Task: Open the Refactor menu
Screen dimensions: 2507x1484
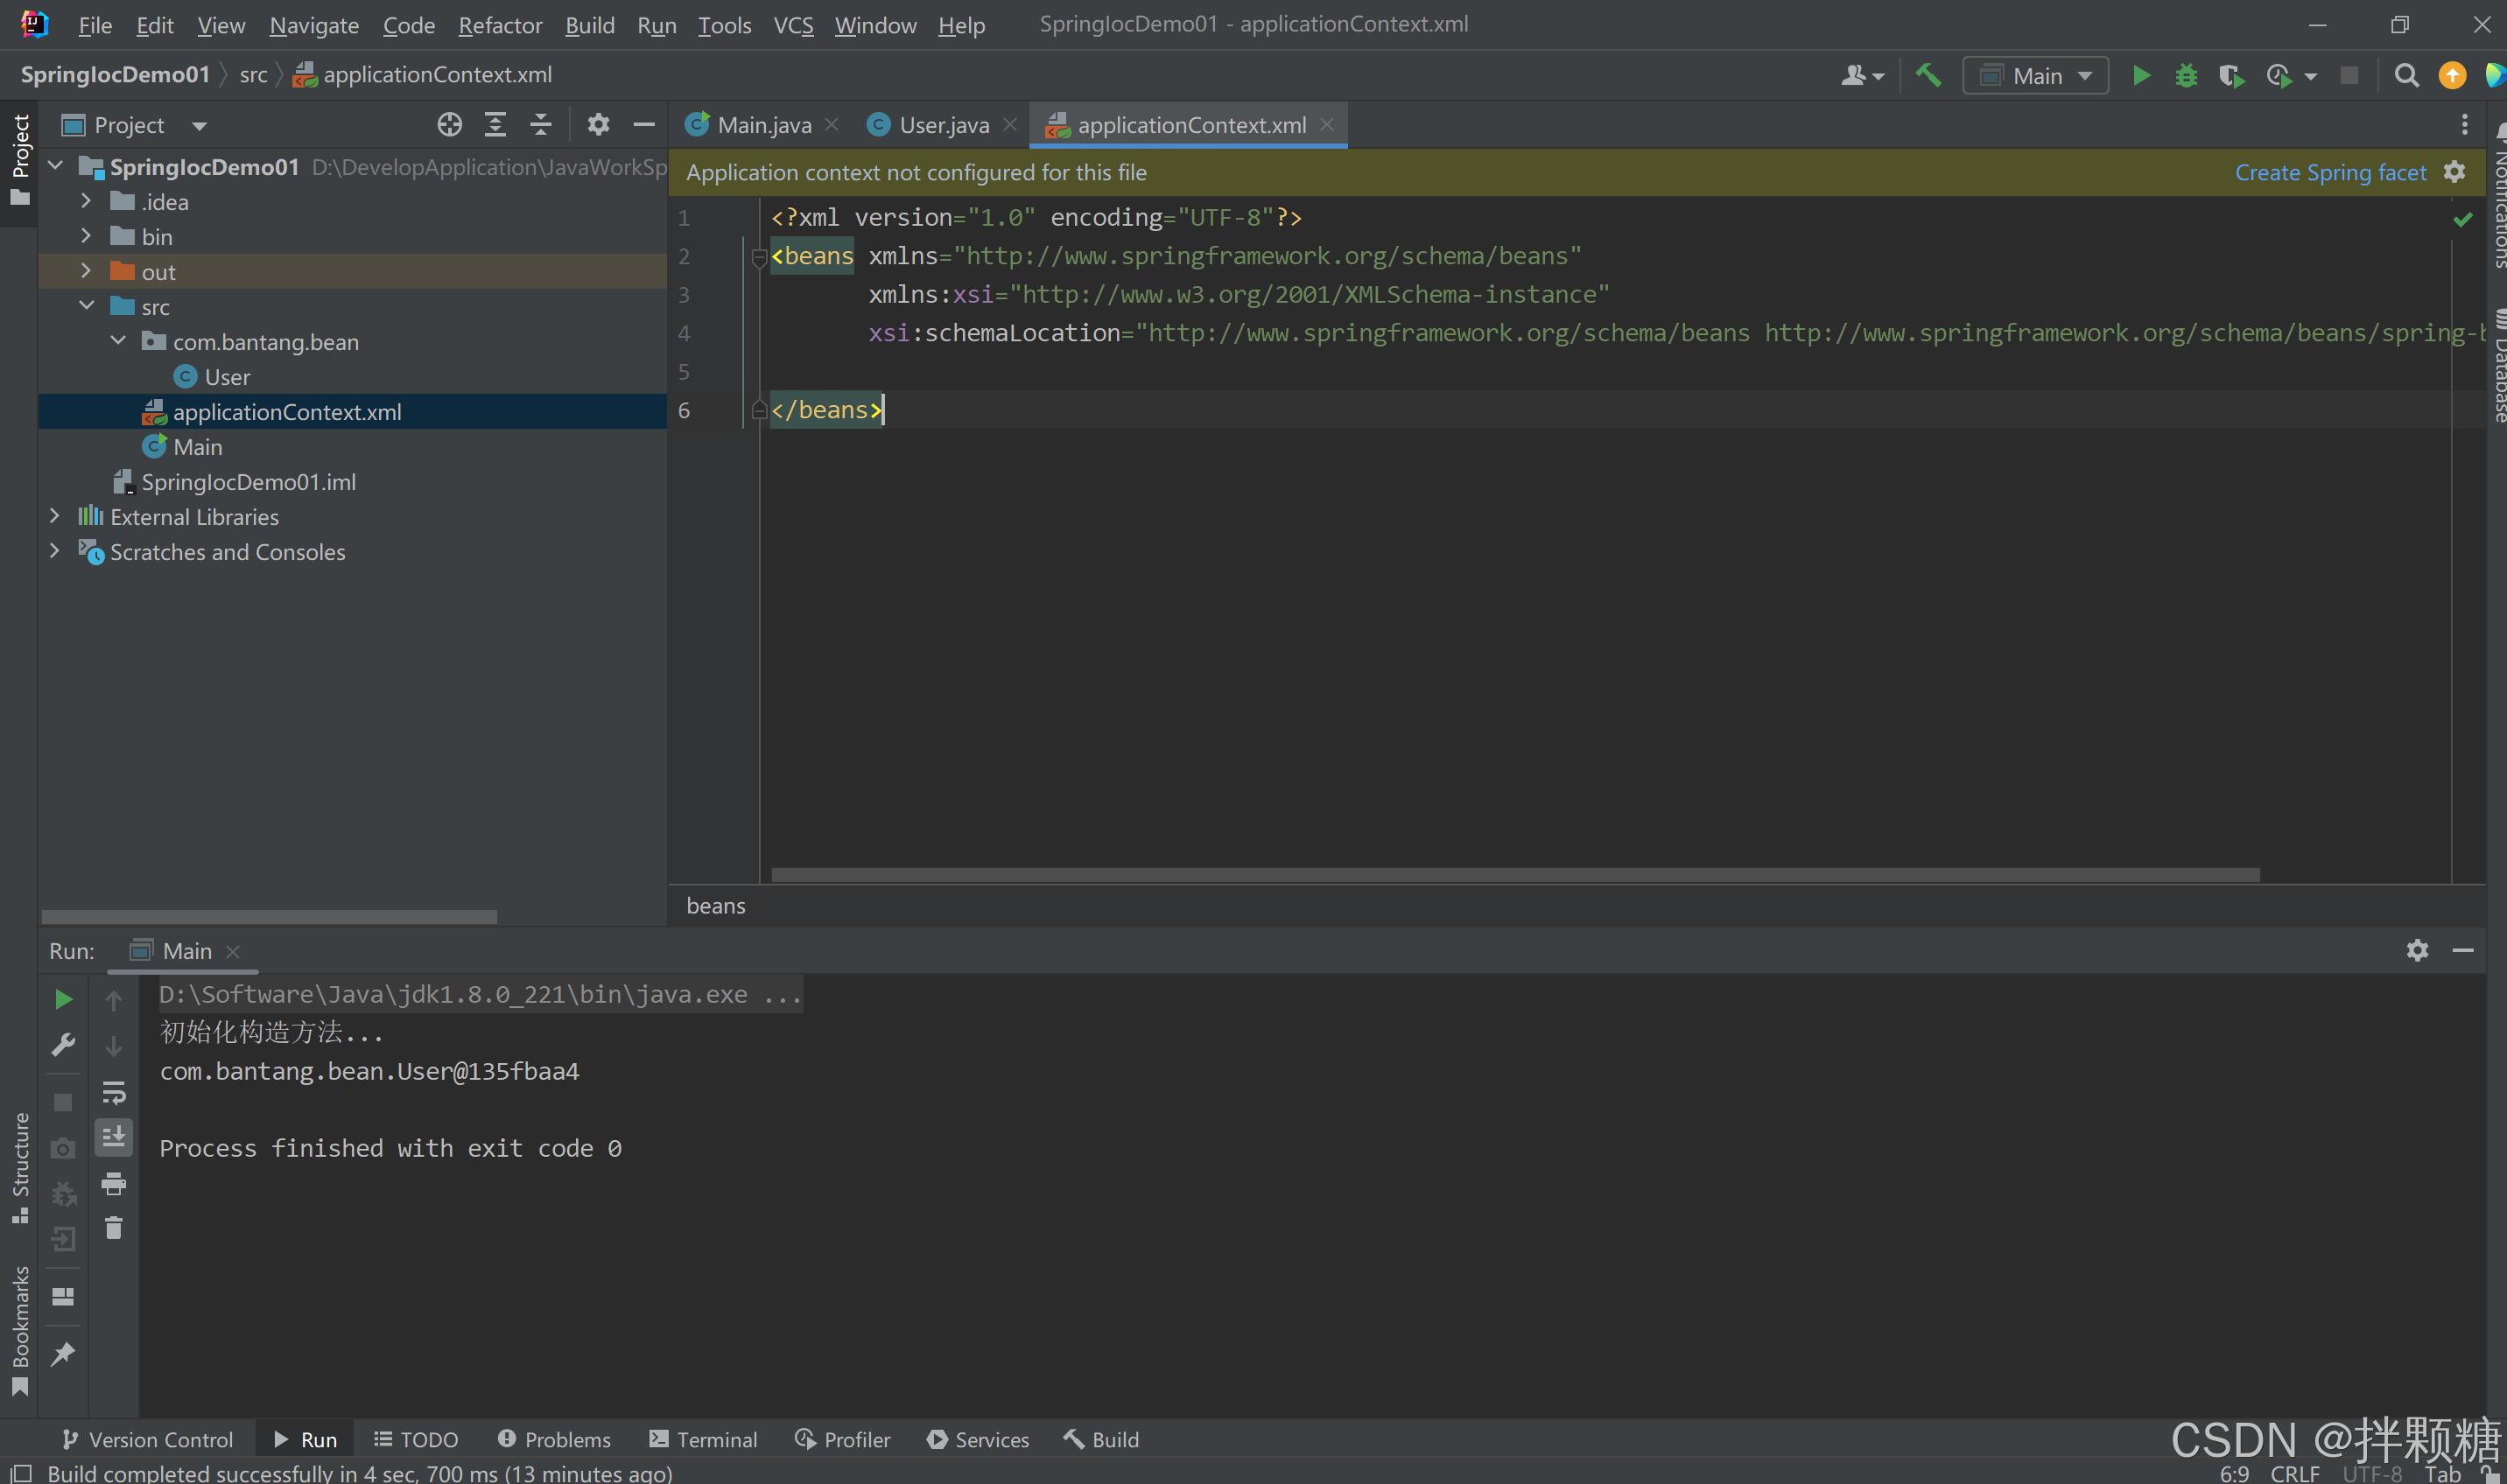Action: [499, 25]
